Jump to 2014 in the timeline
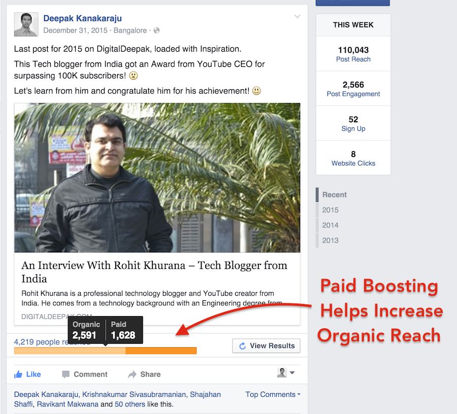Image resolution: width=457 pixels, height=414 pixels. (330, 225)
